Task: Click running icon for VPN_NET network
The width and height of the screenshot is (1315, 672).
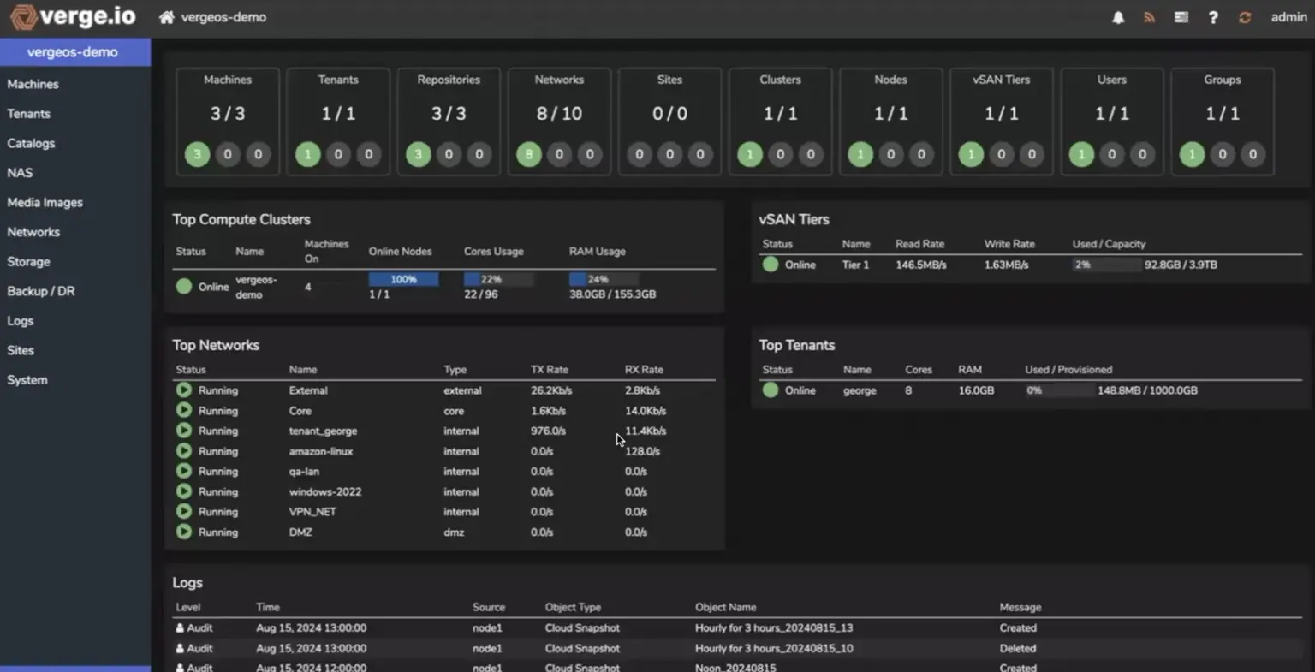Action: click(184, 511)
